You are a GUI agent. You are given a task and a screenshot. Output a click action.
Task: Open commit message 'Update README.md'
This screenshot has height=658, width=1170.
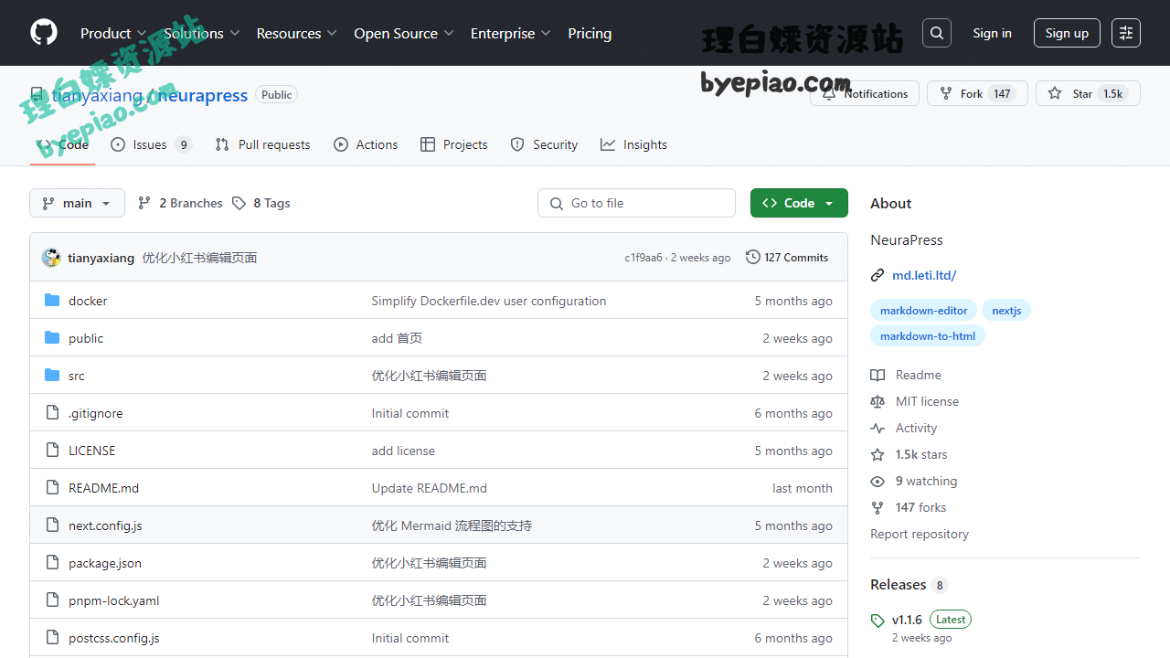pos(430,488)
